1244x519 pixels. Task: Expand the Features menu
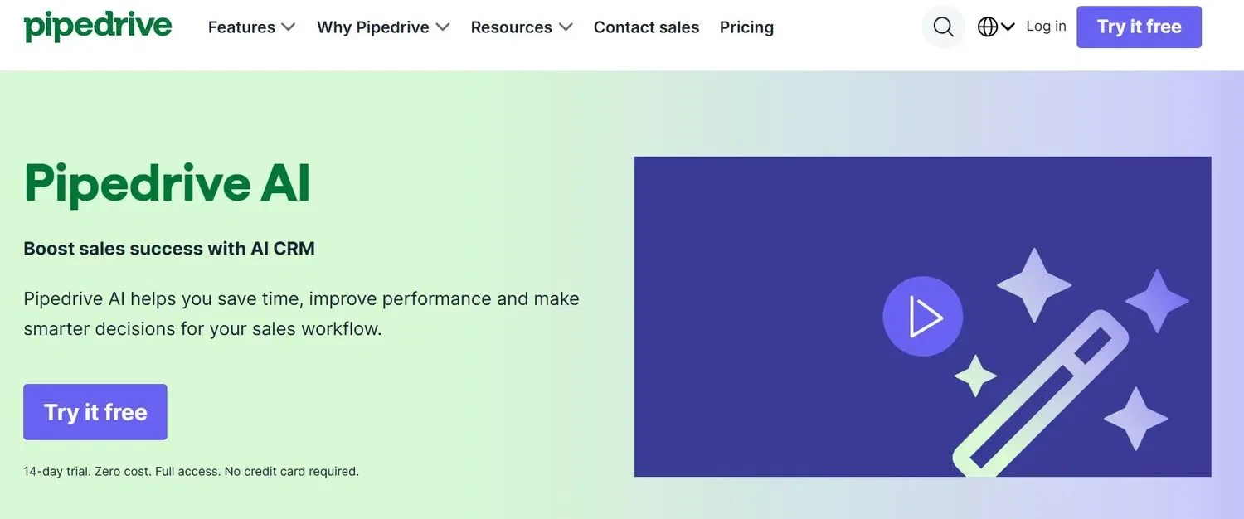(251, 27)
